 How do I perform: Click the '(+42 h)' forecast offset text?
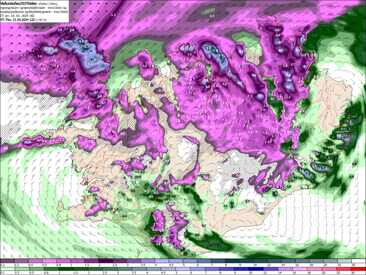[41, 20]
